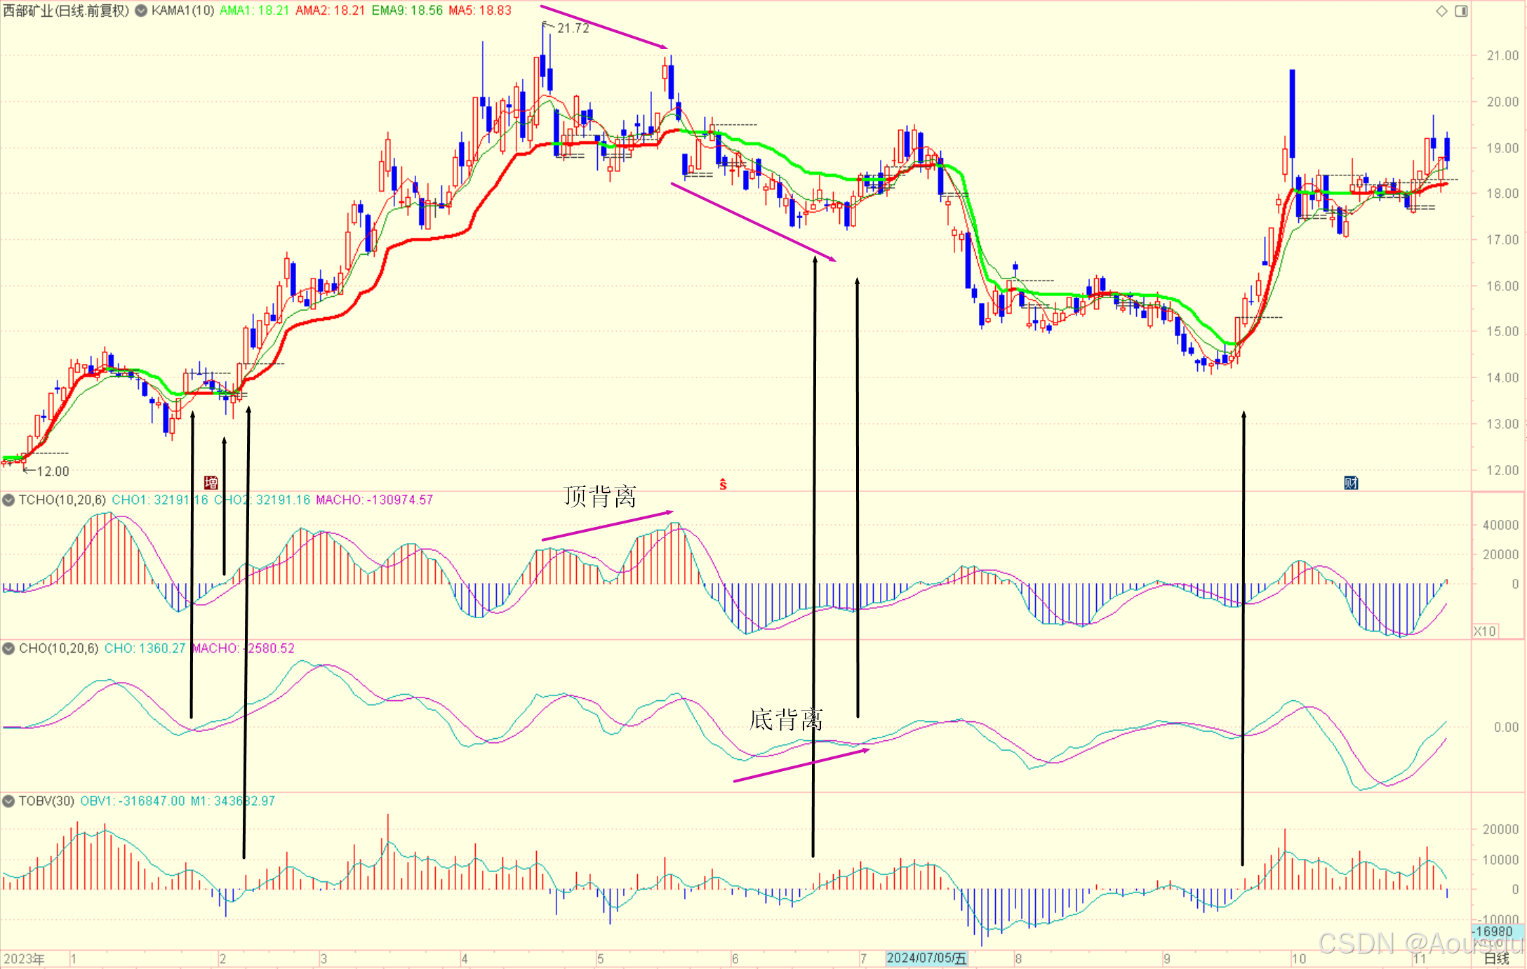Open the KAMA1(10) indicator dropdown arrow
This screenshot has height=969, width=1527.
[x=141, y=11]
